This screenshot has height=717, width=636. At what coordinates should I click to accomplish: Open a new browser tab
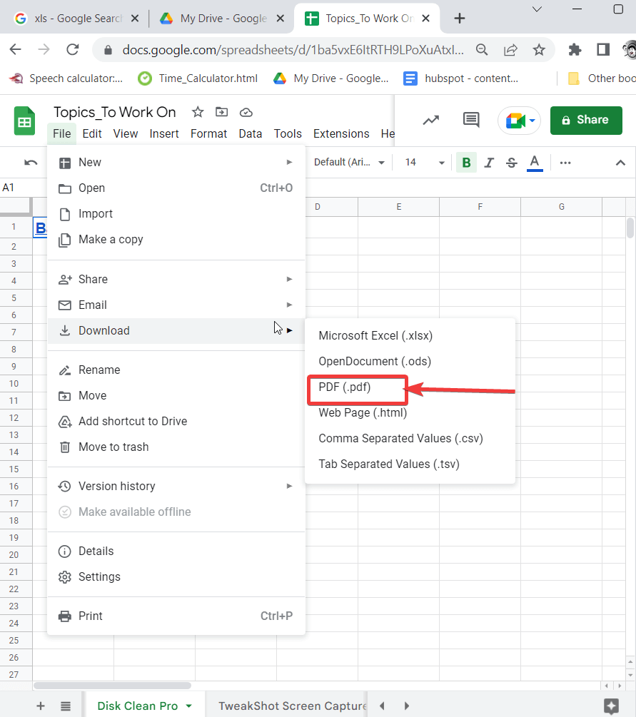(460, 19)
